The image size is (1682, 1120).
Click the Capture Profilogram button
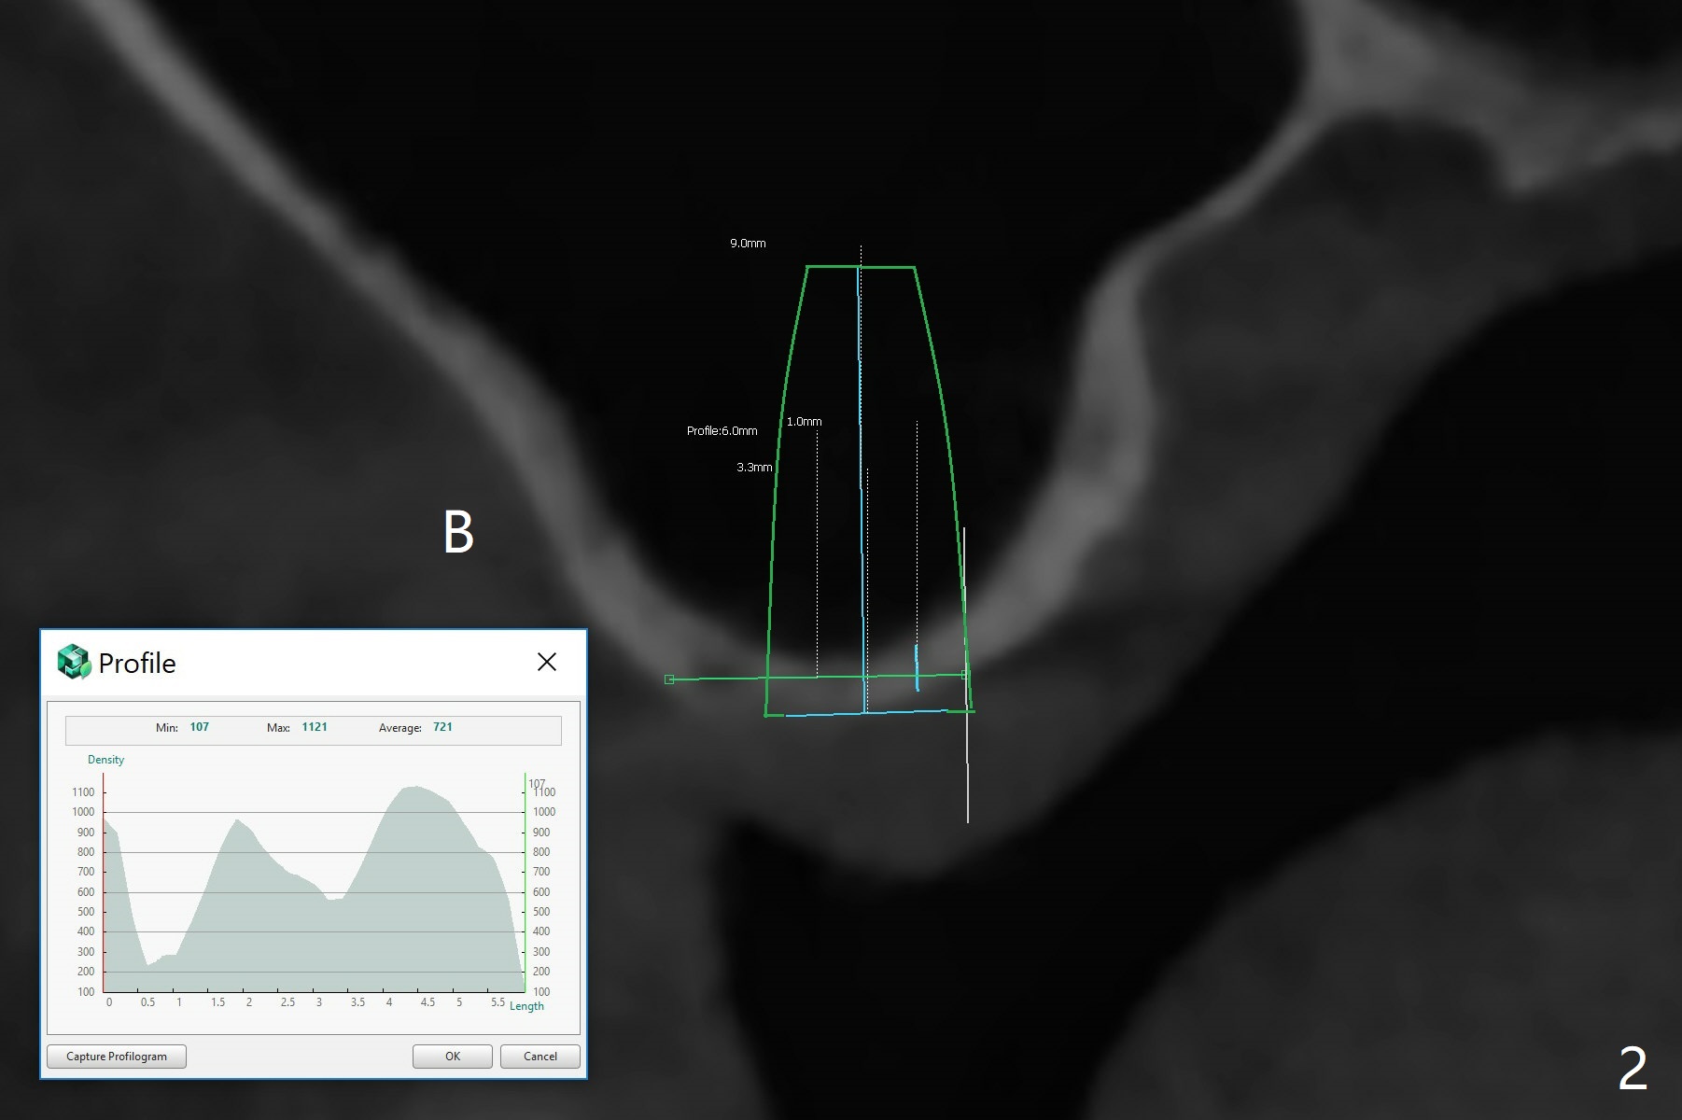click(117, 1057)
